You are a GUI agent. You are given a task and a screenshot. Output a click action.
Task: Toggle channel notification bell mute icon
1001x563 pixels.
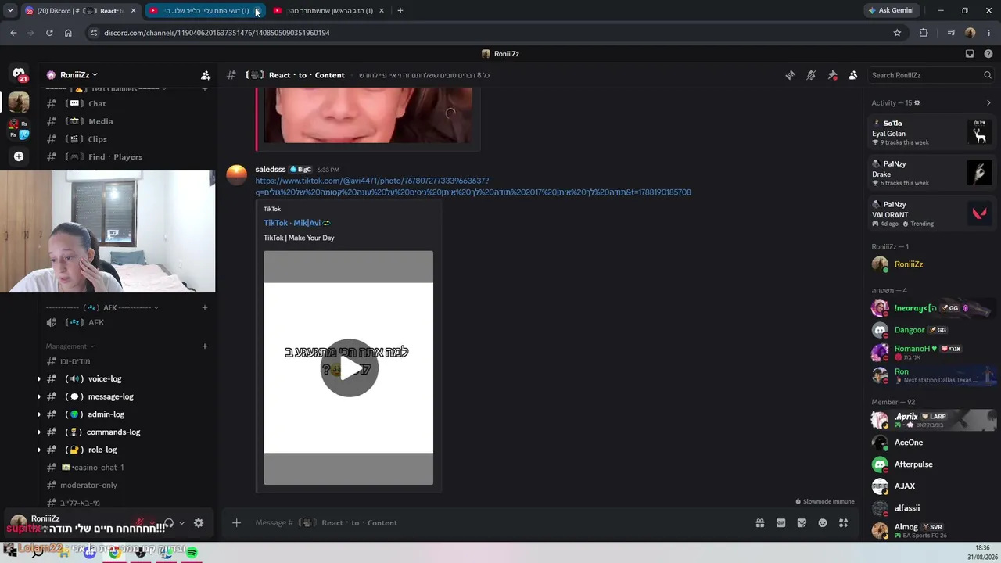pyautogui.click(x=811, y=75)
